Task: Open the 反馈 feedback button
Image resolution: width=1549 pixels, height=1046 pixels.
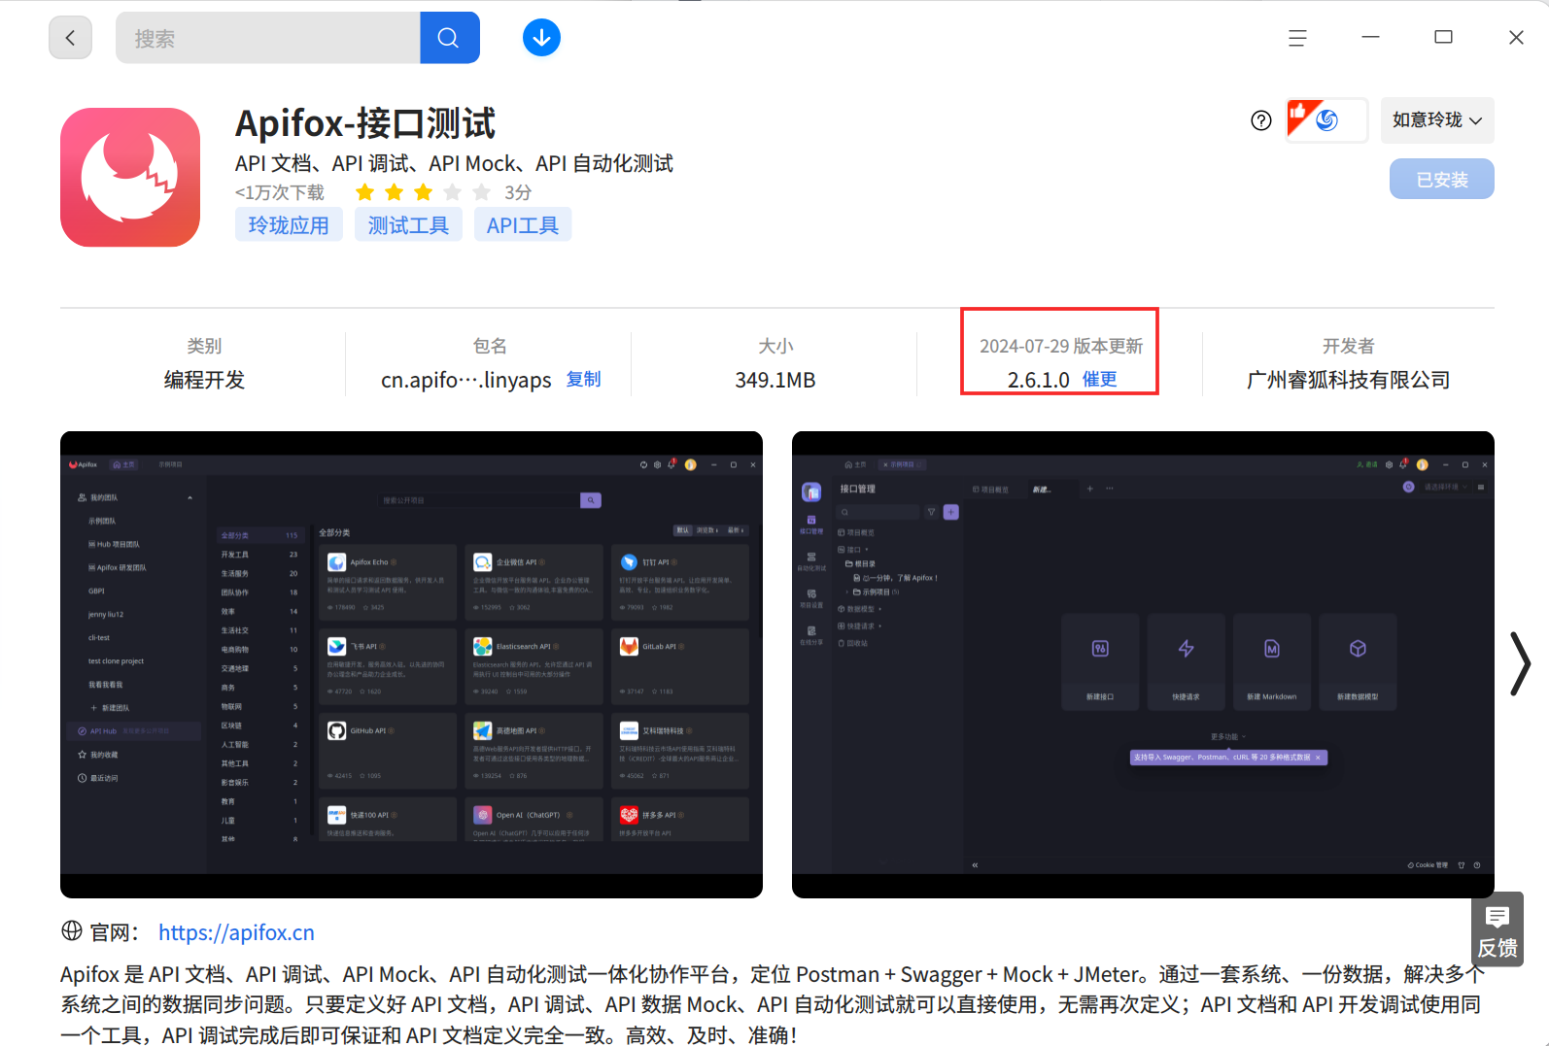Action: (1497, 929)
